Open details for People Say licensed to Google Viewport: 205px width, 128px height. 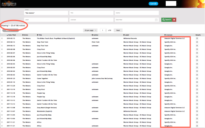[197, 97]
